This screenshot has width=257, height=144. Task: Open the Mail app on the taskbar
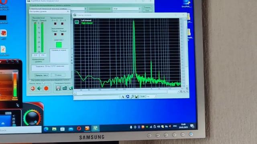tap(71, 129)
